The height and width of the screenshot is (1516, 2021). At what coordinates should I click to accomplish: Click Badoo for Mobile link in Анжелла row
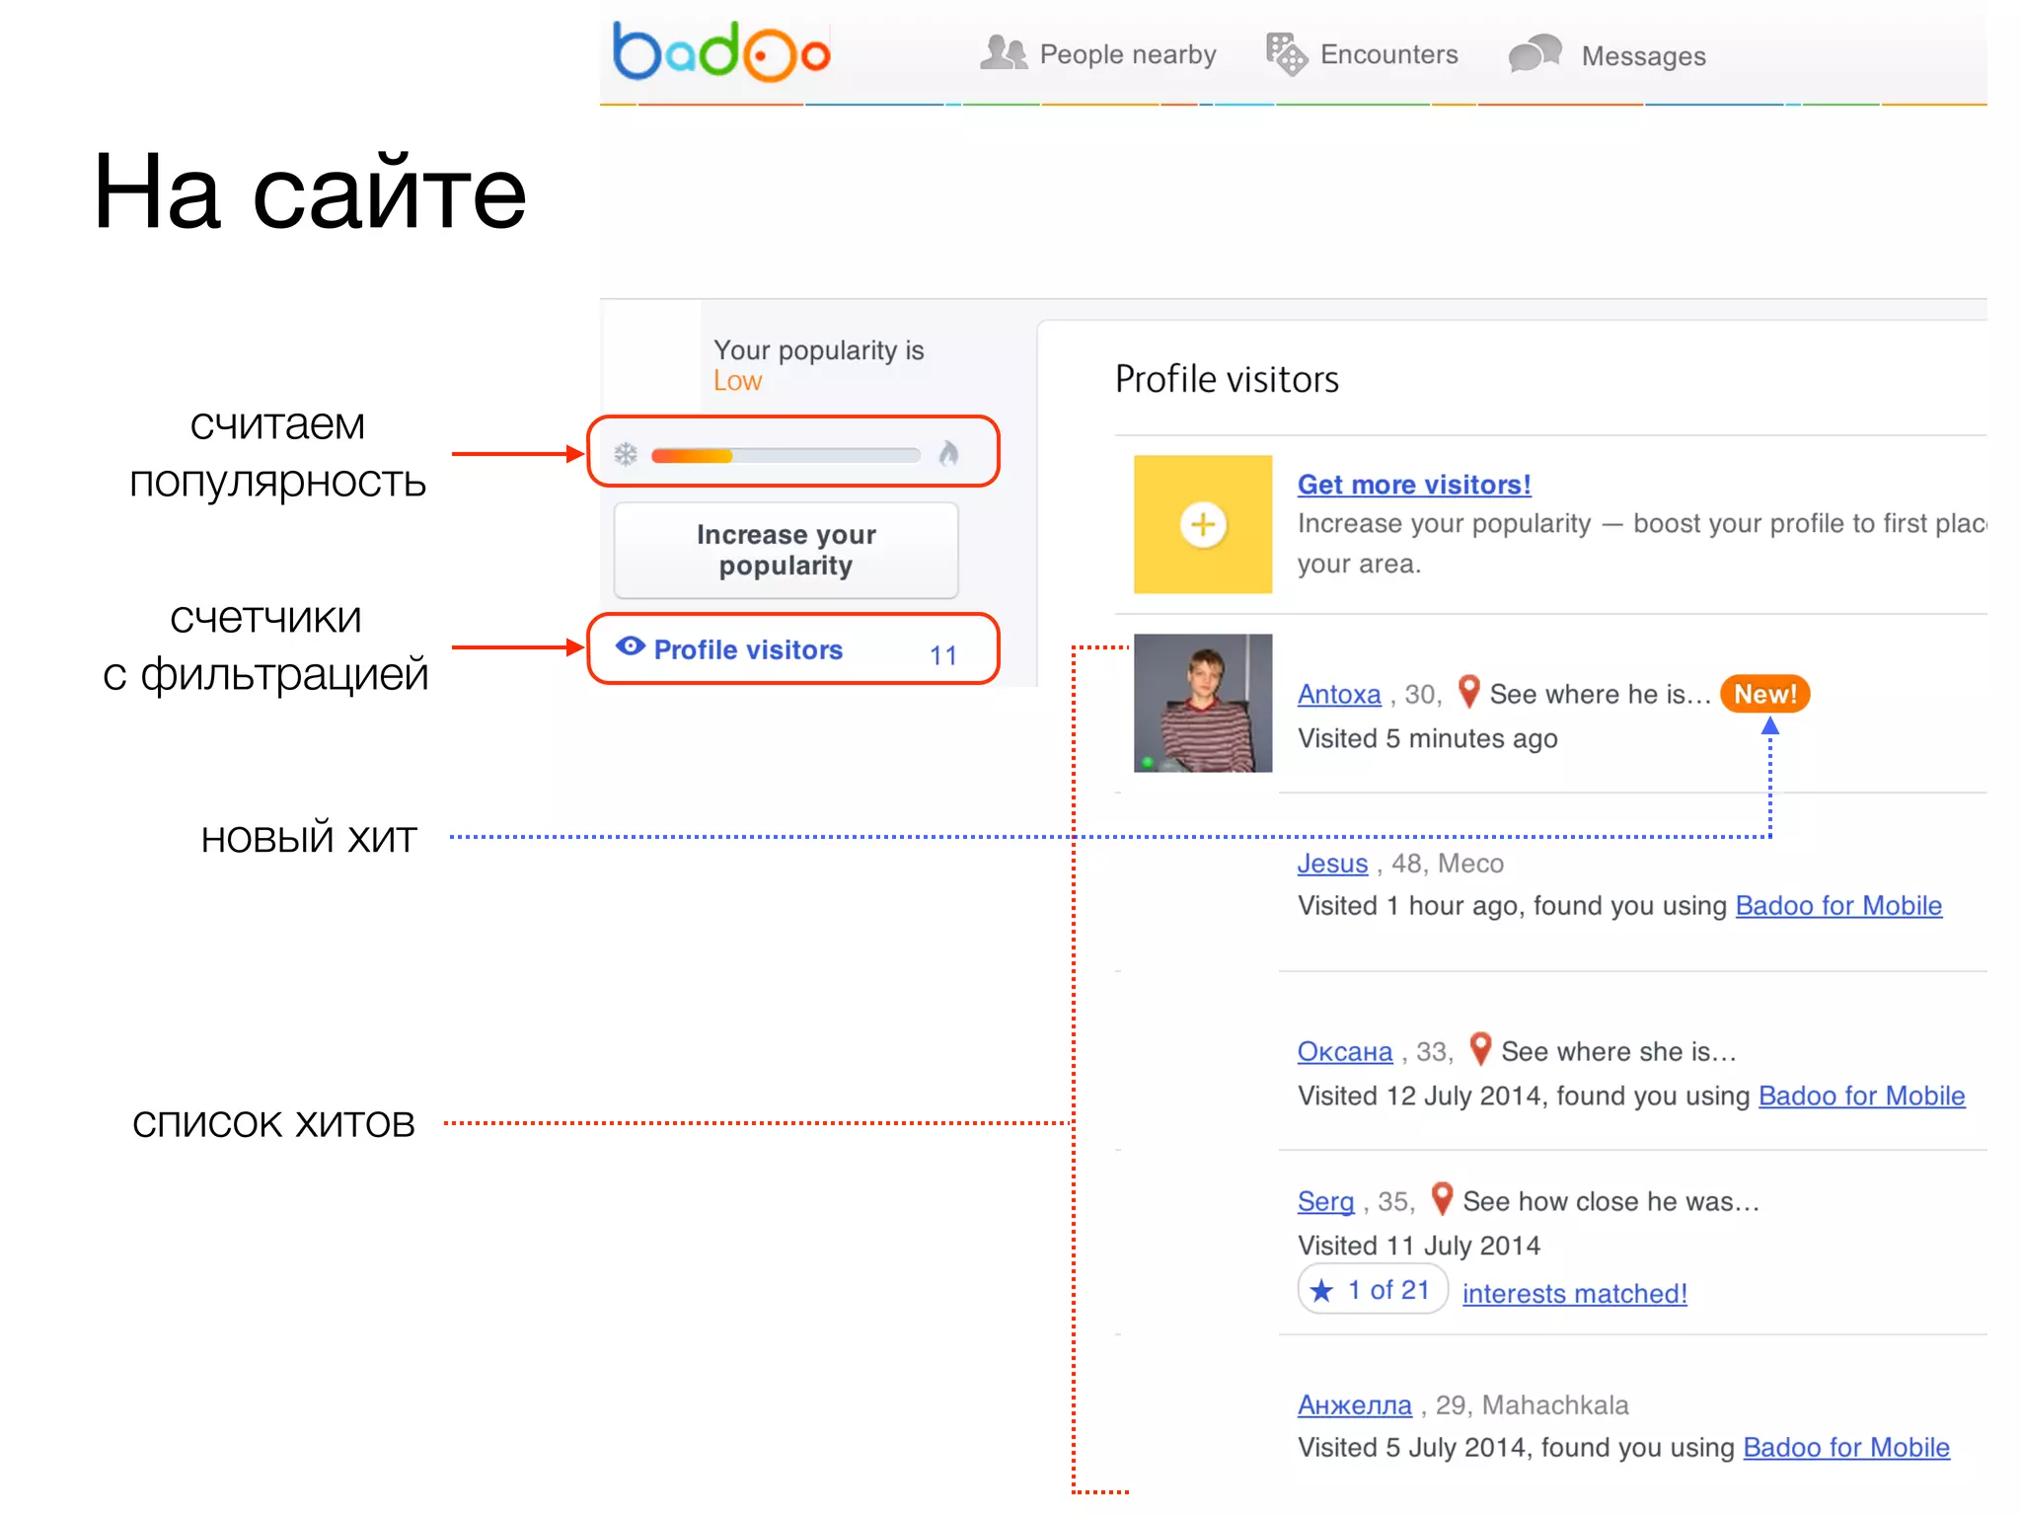click(1846, 1447)
